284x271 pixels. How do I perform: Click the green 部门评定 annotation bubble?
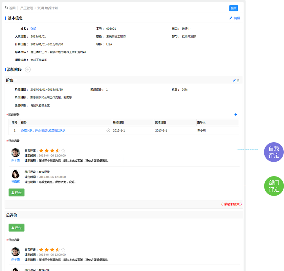273,186
